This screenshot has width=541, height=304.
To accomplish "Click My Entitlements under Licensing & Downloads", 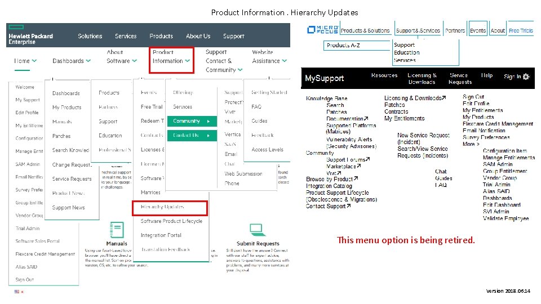I will tap(405, 118).
